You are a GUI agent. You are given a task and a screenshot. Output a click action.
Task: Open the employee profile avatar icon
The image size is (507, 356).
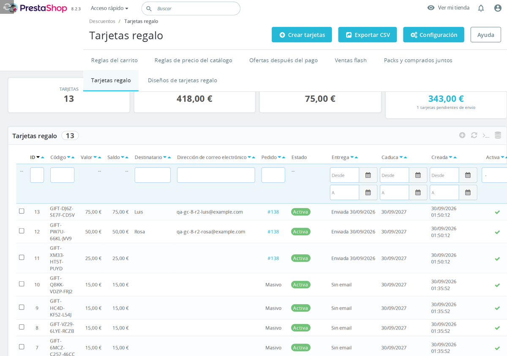pyautogui.click(x=498, y=8)
